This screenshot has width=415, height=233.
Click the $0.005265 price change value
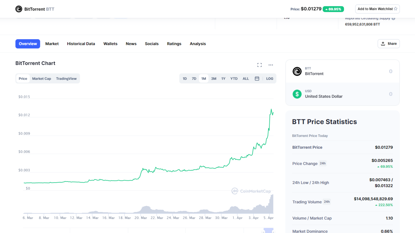[x=382, y=161]
